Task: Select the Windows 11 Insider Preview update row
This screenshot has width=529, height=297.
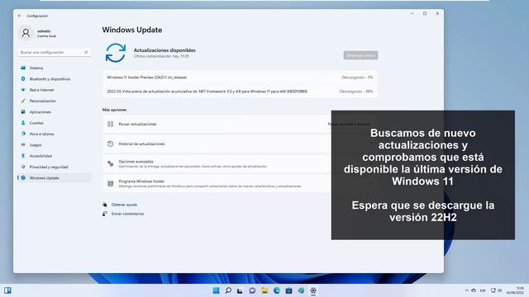Action: click(x=241, y=78)
